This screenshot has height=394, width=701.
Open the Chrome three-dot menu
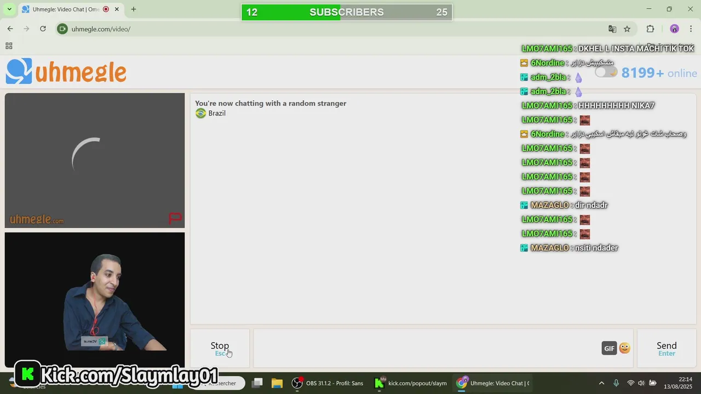pos(691,29)
